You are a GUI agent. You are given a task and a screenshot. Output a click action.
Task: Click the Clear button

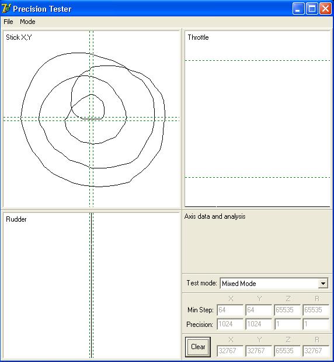pos(198,347)
